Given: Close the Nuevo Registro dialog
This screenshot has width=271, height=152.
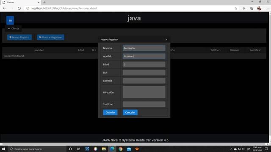Looking at the screenshot, I should point(166,39).
